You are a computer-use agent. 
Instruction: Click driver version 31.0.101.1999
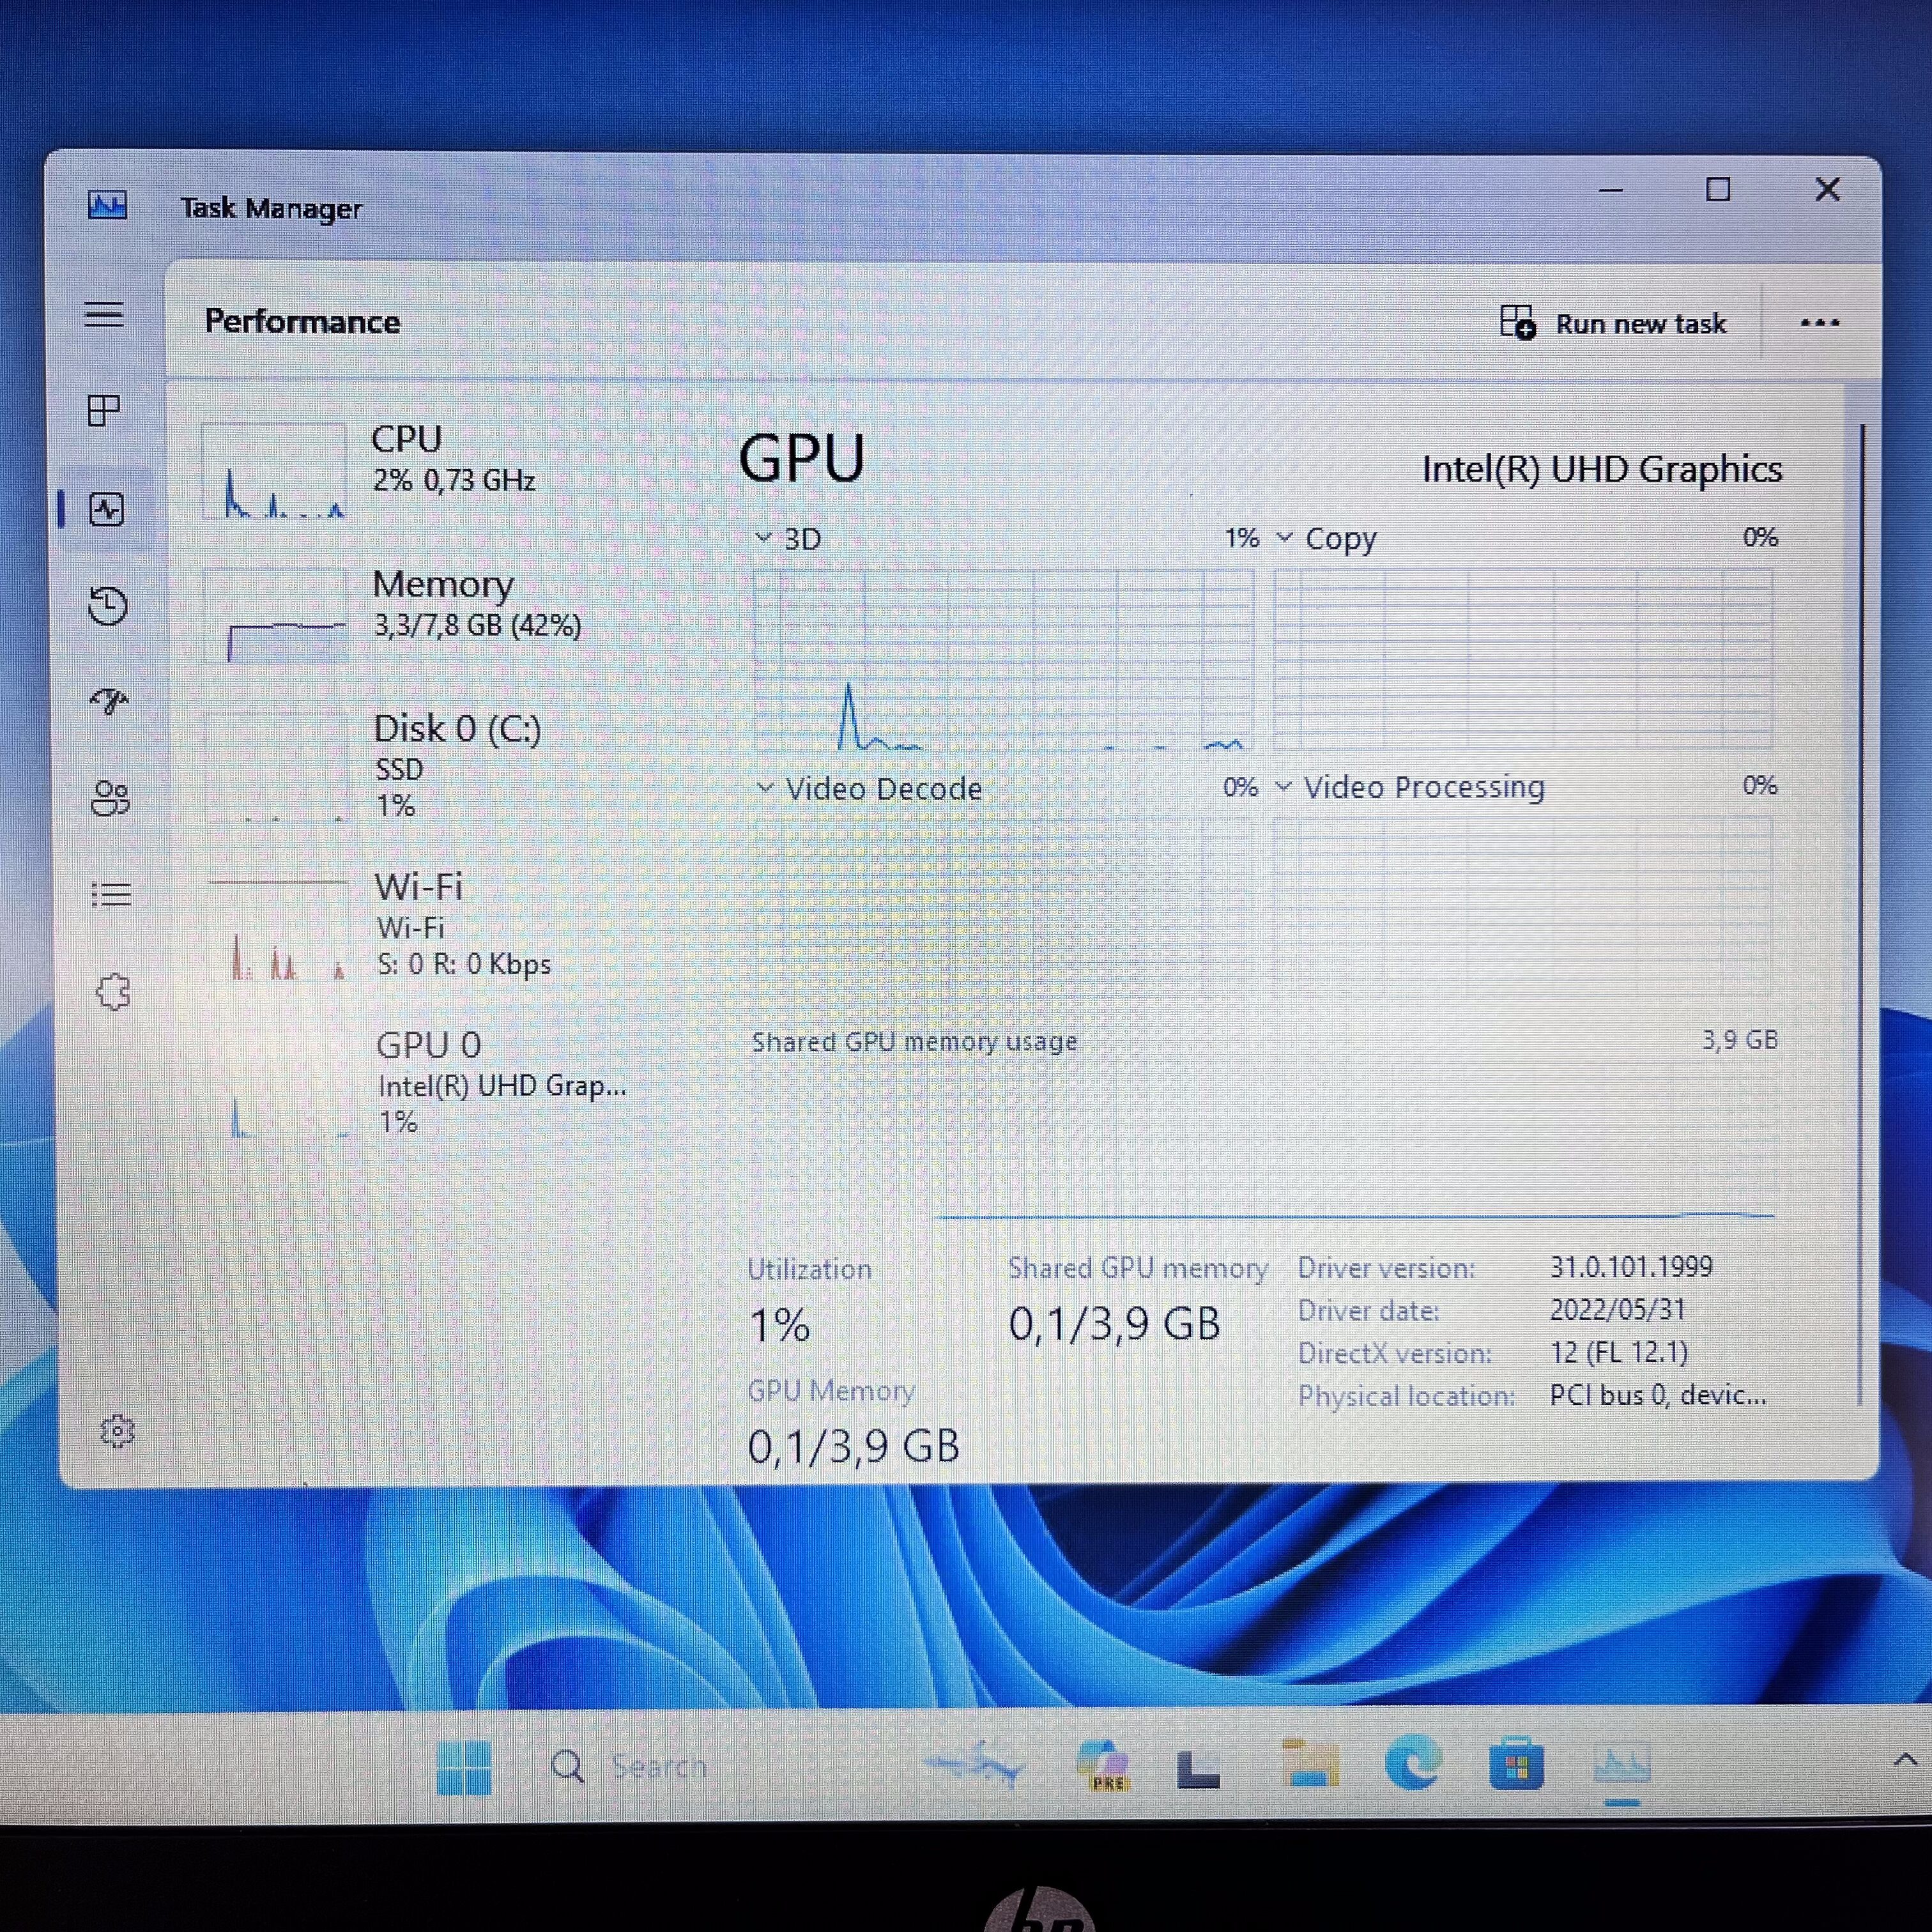click(1631, 1267)
